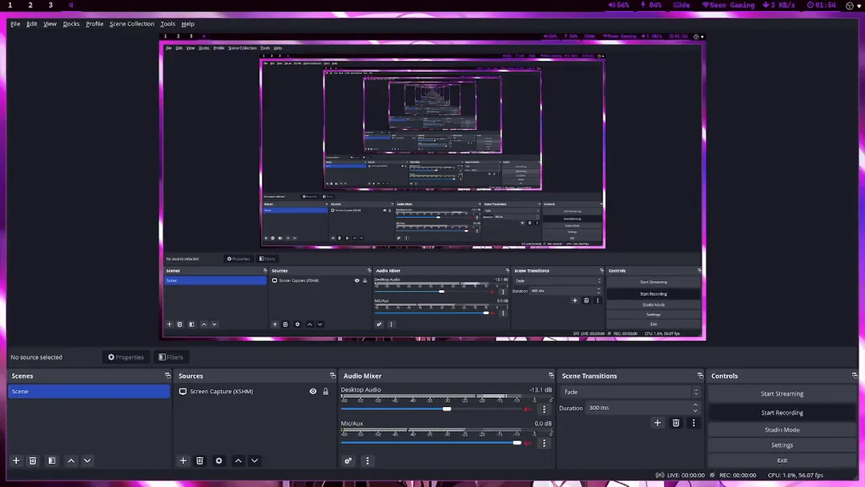Open source properties gear in Sources toolbar
Viewport: 865px width, 487px height.
tap(219, 461)
